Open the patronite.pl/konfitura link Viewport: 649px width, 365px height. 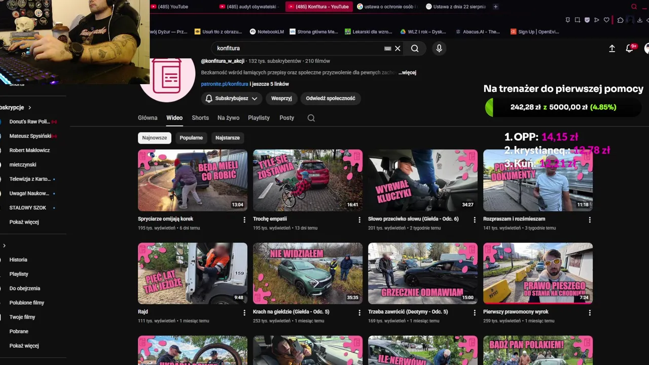click(225, 84)
